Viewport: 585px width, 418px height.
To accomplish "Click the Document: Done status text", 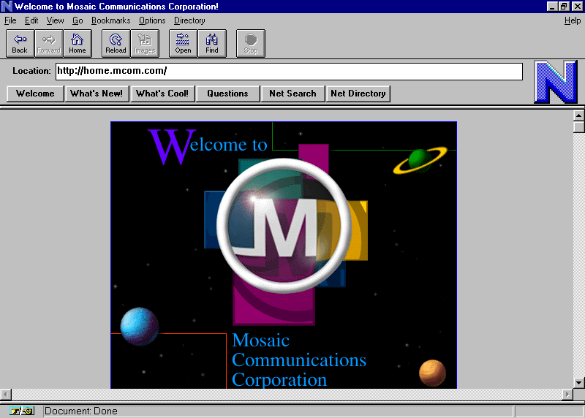I will click(x=81, y=411).
